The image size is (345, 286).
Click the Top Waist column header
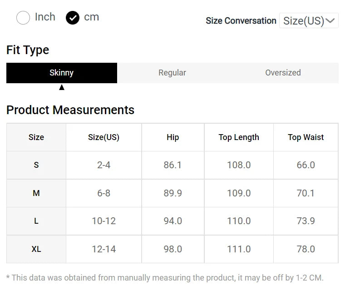[306, 137]
